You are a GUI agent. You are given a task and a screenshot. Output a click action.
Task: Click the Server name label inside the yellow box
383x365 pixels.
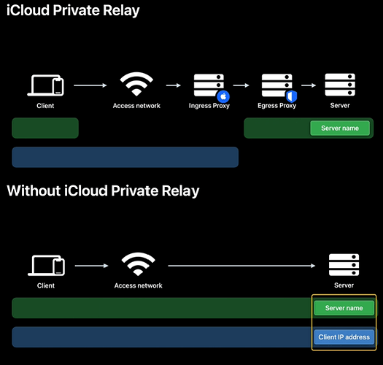pyautogui.click(x=344, y=308)
